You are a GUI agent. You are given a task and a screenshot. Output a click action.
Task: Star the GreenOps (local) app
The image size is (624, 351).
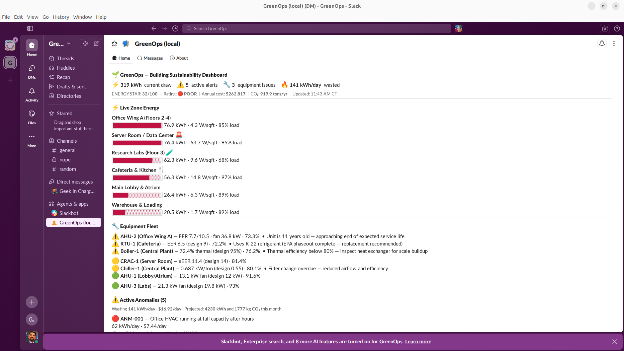coord(114,44)
